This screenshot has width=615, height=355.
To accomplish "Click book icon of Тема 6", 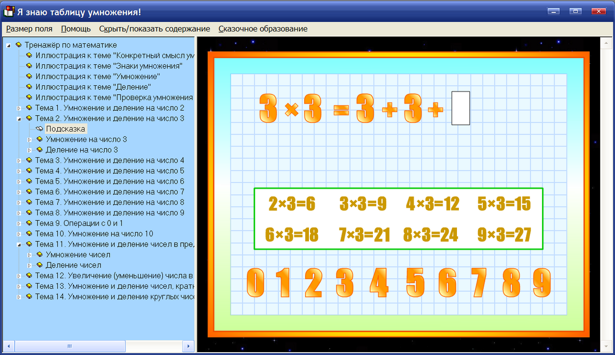I will click(x=29, y=192).
